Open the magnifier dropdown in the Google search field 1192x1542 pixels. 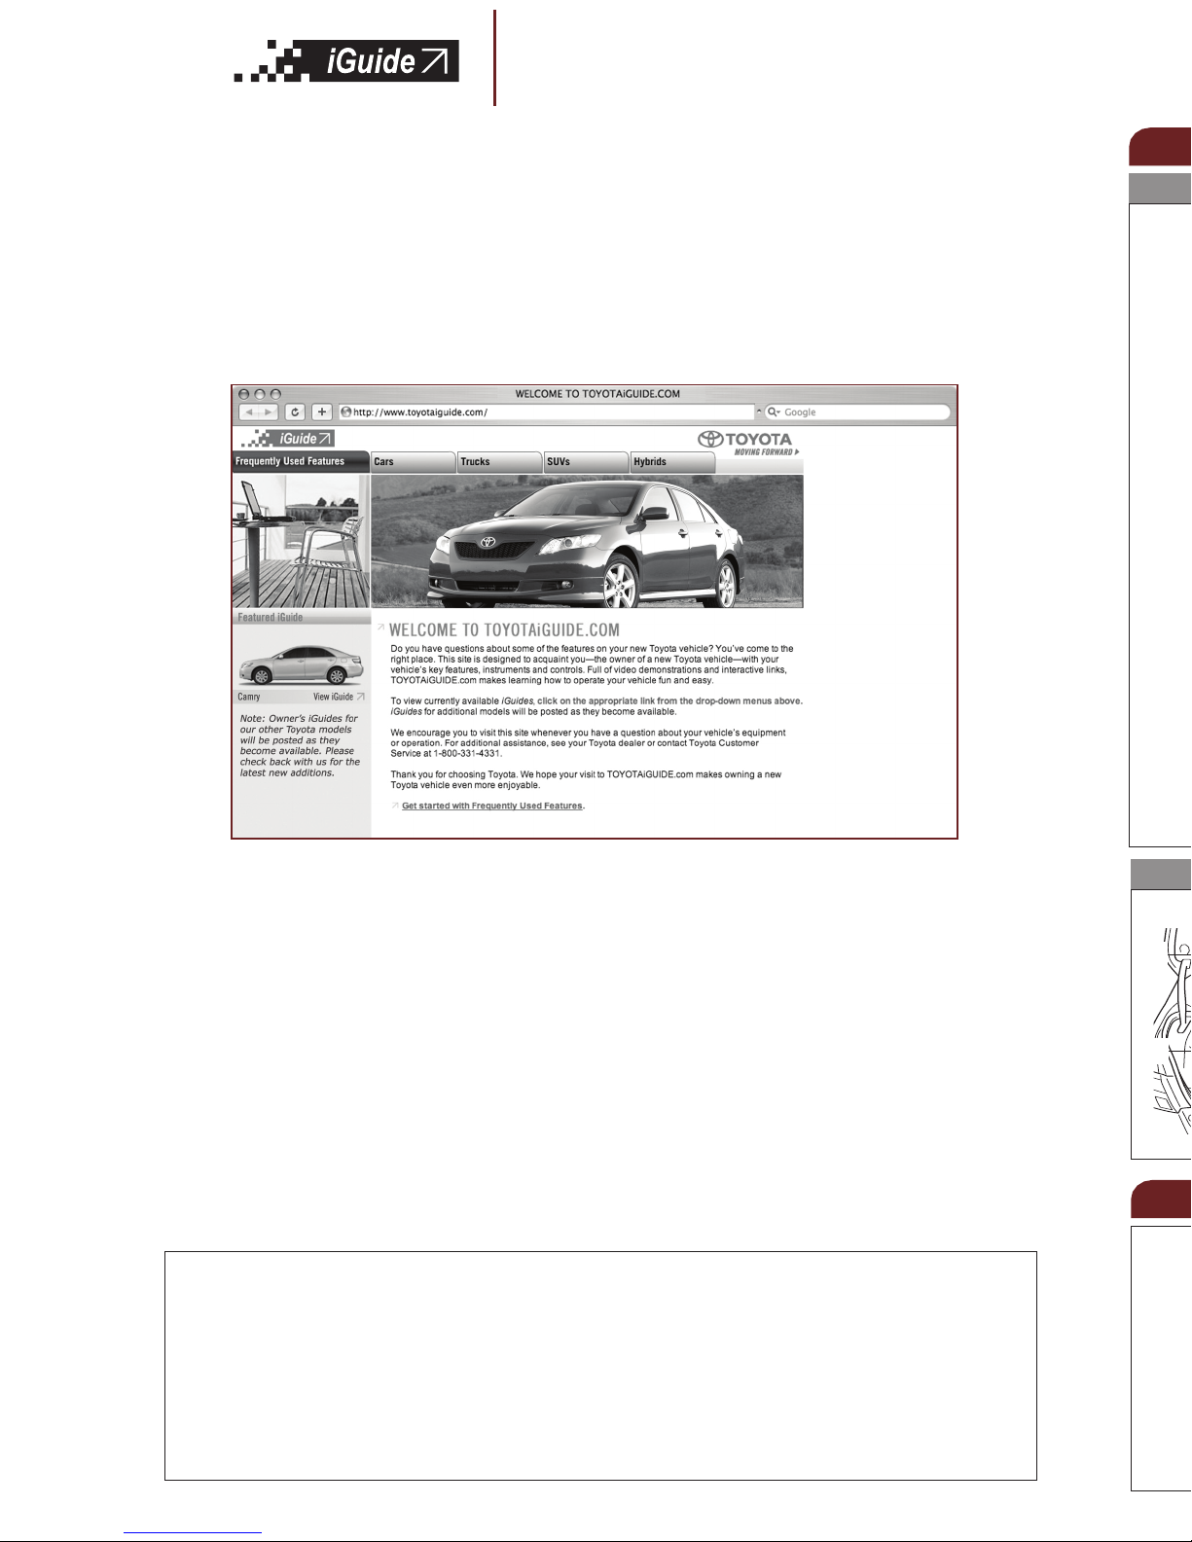775,412
